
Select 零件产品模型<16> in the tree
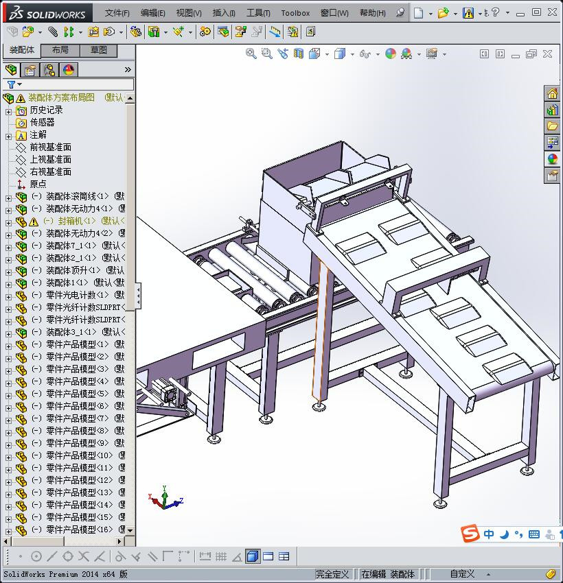coord(79,529)
